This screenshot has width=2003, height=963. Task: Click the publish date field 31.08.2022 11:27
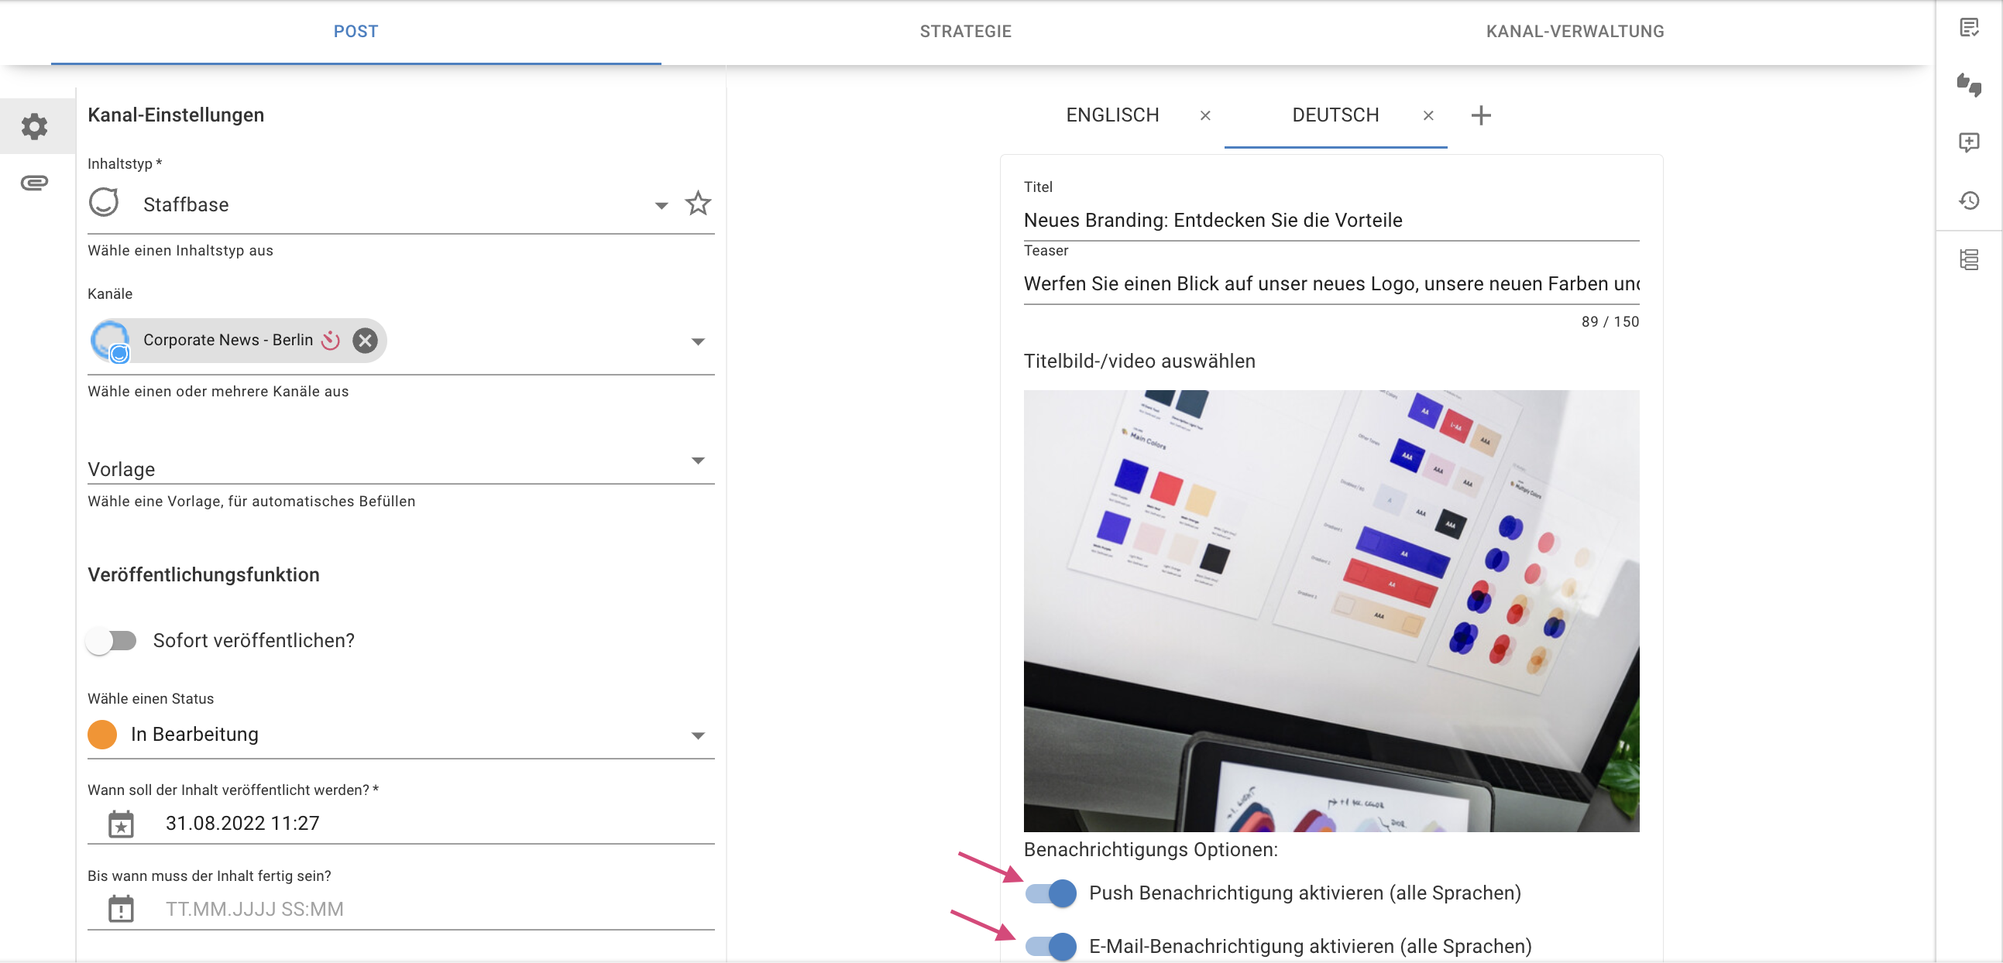[401, 823]
